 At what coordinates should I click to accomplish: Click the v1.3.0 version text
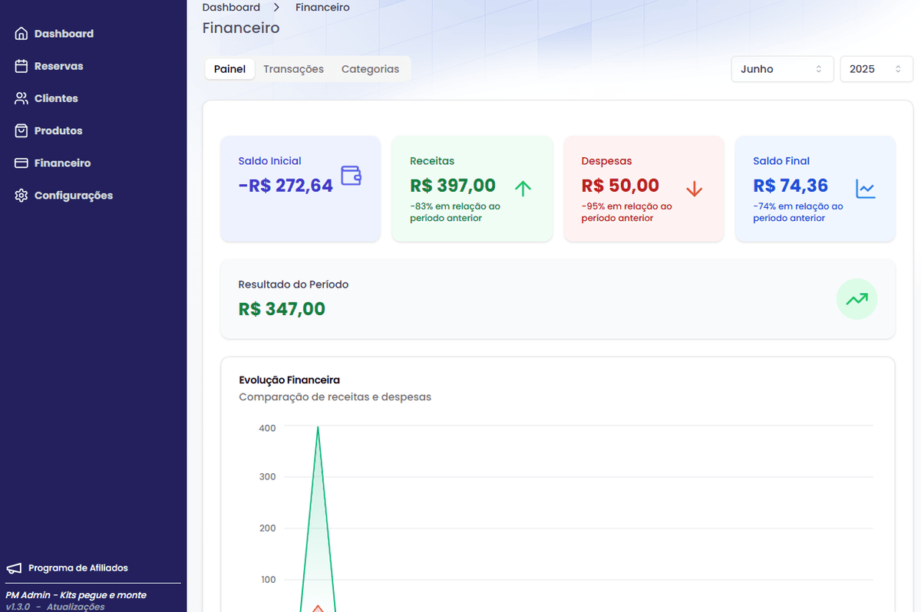[x=17, y=607]
